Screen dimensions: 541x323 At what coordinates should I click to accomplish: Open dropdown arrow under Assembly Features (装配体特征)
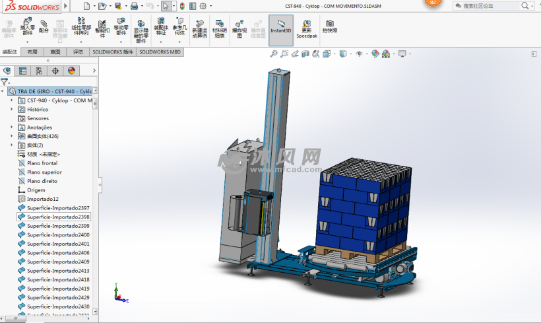pyautogui.click(x=161, y=42)
